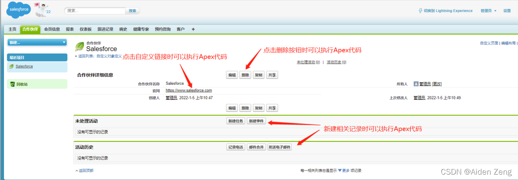Open the 设置 link at top right
This screenshot has width=518, height=180.
click(507, 11)
